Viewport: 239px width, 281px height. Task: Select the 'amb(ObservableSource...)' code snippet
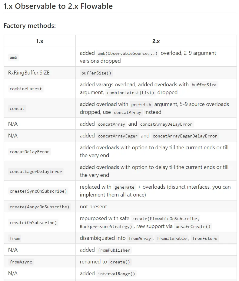coord(128,53)
